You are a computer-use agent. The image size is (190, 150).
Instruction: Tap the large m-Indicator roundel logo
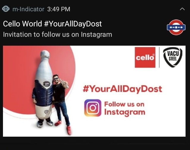[176, 27]
